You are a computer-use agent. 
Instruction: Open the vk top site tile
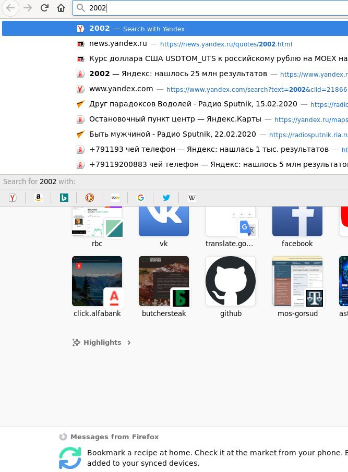click(x=164, y=226)
